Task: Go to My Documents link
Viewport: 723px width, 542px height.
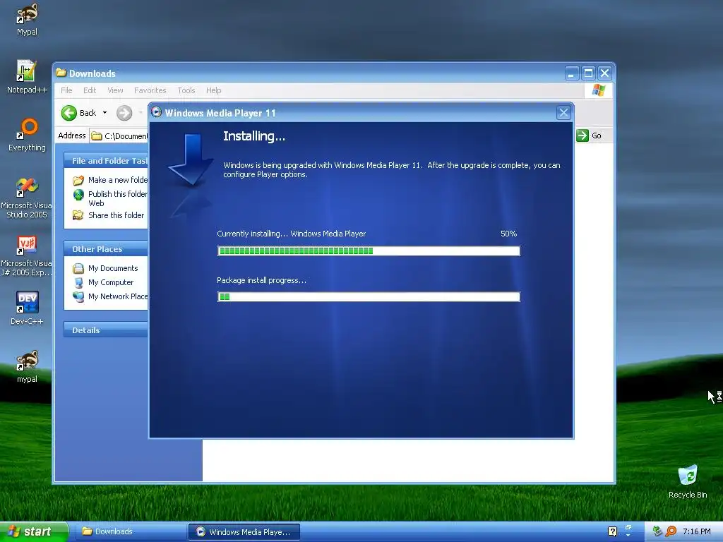Action: [113, 268]
